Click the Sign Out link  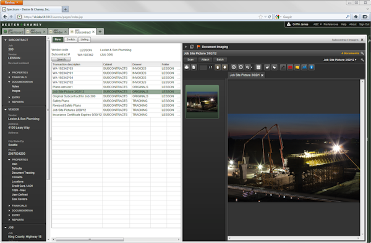coord(364,24)
